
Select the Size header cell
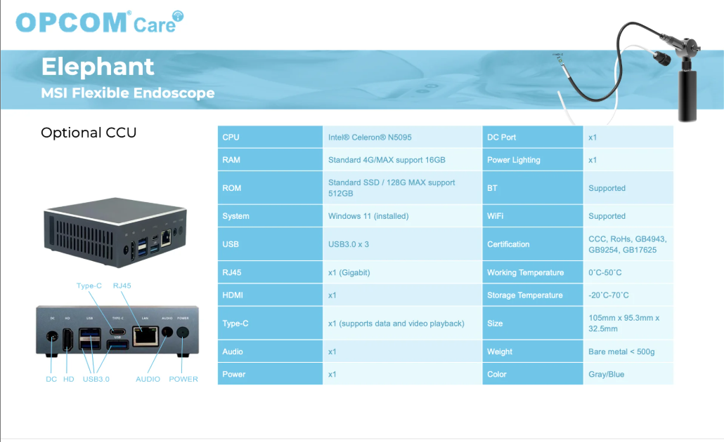(532, 323)
